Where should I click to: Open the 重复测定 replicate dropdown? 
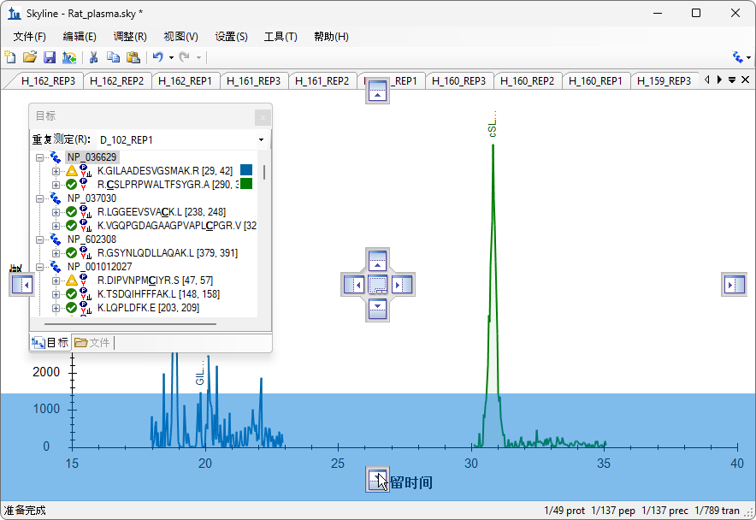click(x=261, y=139)
